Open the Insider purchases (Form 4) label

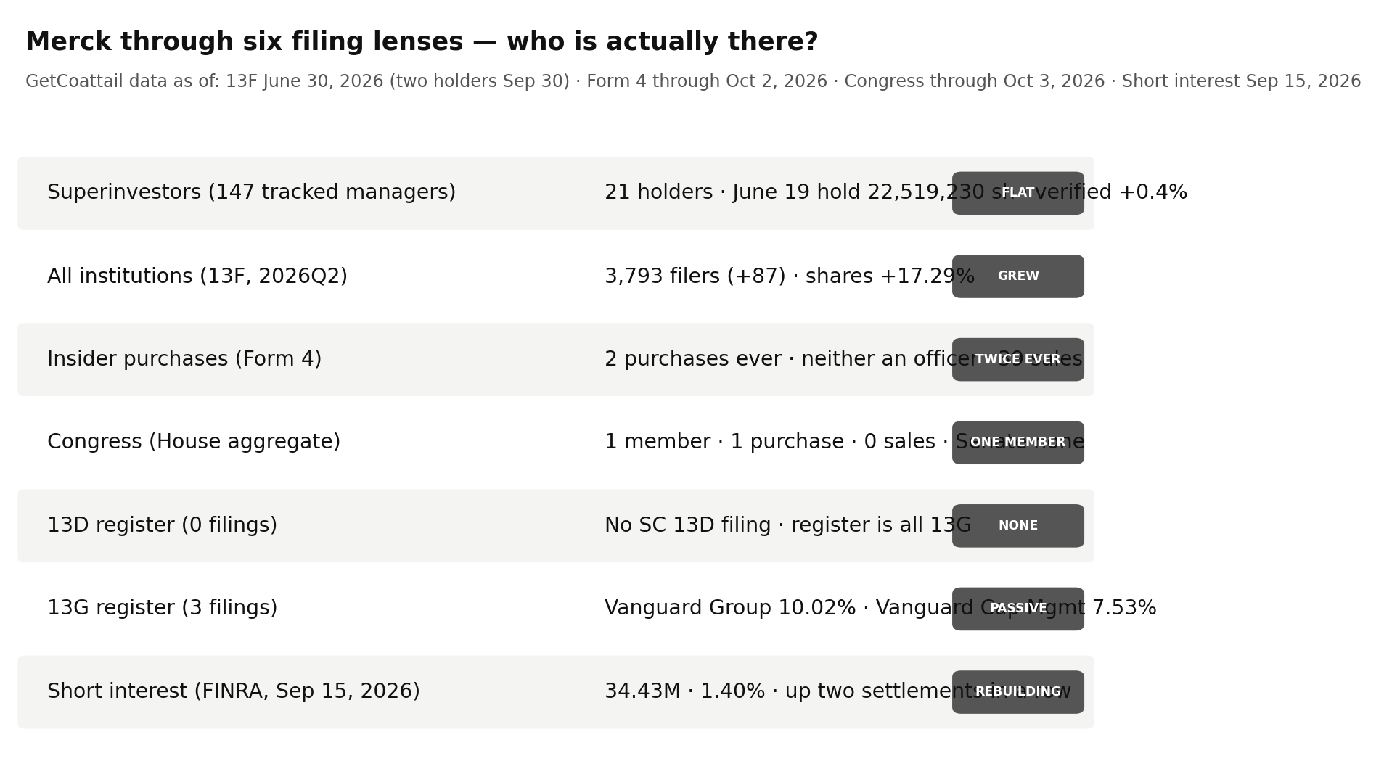coord(184,359)
